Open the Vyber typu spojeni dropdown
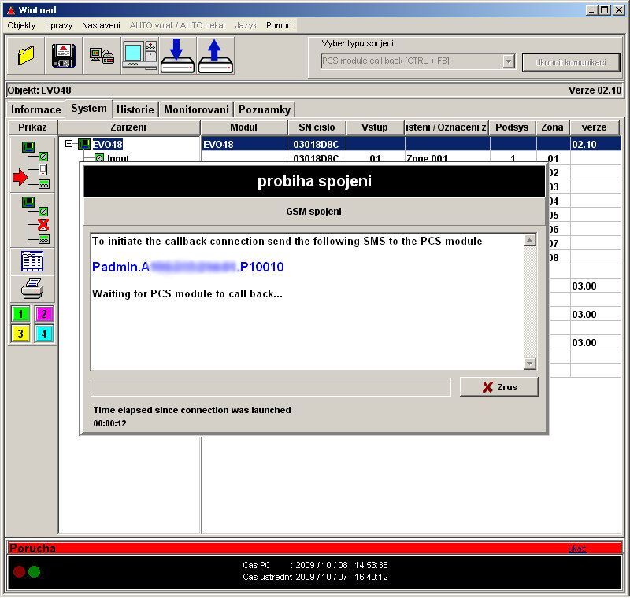Image resolution: width=630 pixels, height=598 pixels. [x=508, y=61]
